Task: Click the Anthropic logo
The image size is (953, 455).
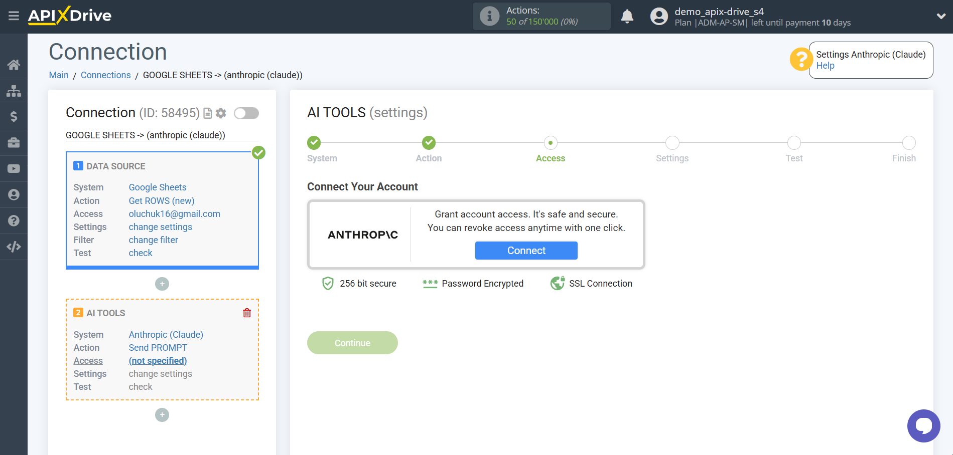Action: click(363, 235)
